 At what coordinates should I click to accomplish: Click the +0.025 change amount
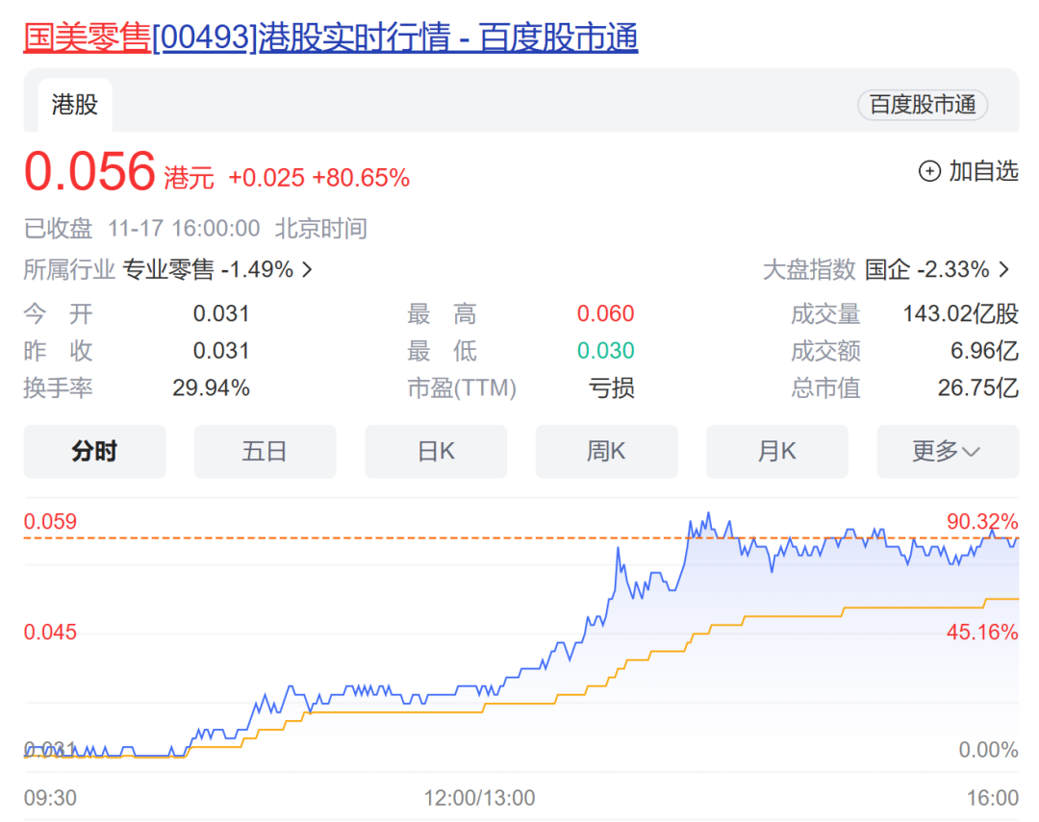pyautogui.click(x=266, y=178)
